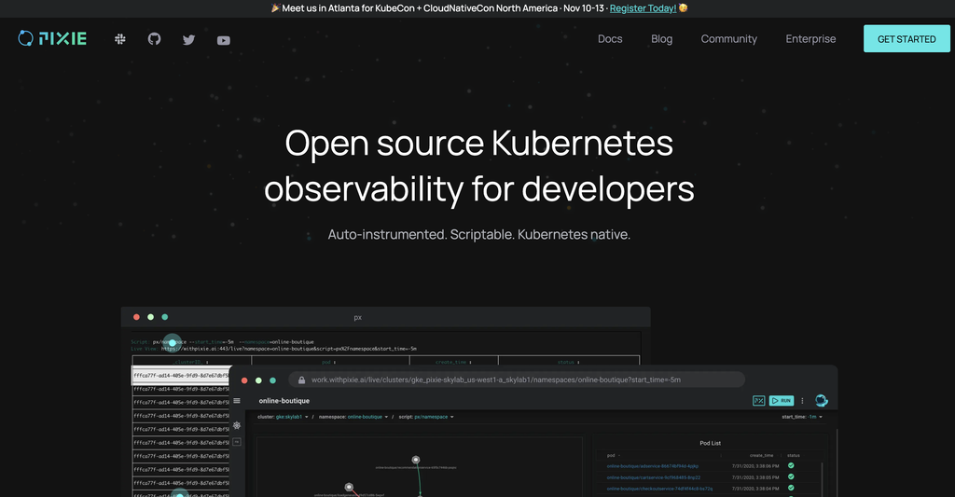Click the status header in Pod List
Screen dimensions: 955x497
[x=793, y=456]
